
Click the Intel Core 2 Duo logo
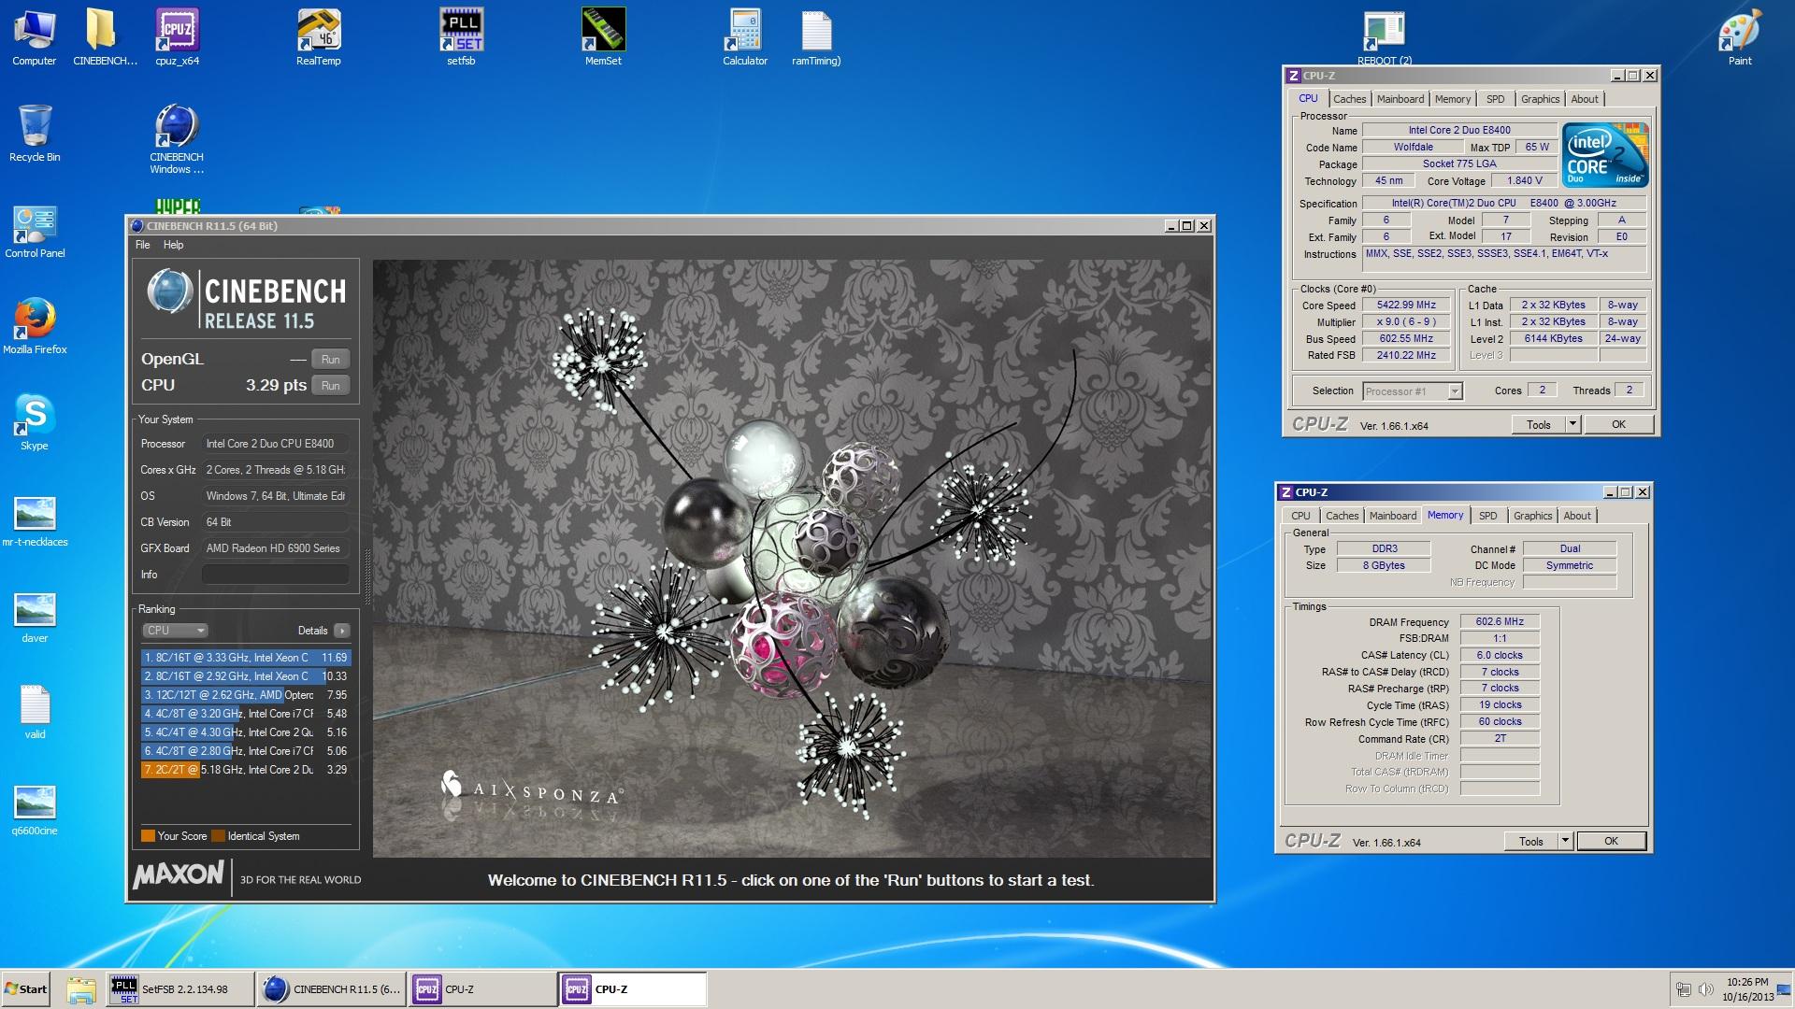1605,156
